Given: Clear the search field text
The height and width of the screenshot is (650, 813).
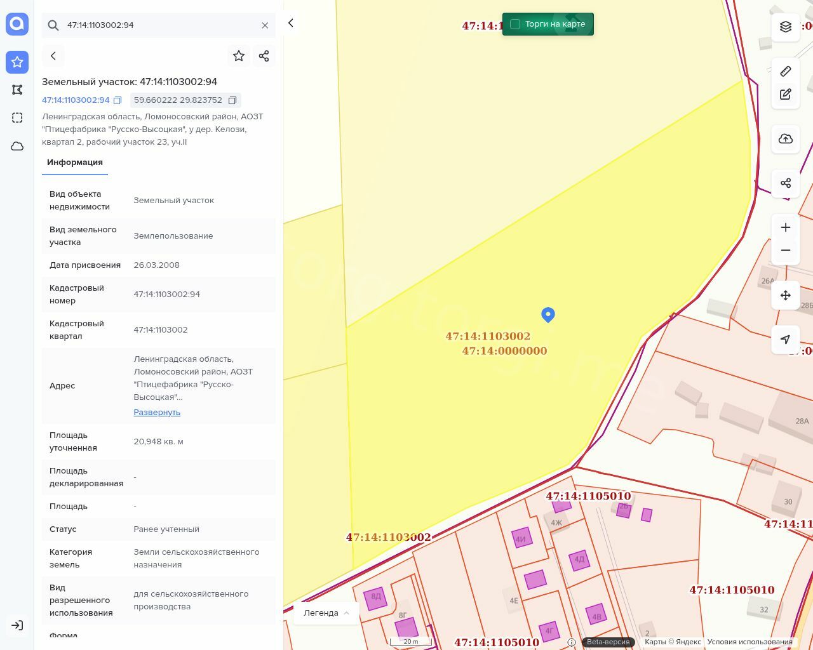Looking at the screenshot, I should [x=265, y=25].
